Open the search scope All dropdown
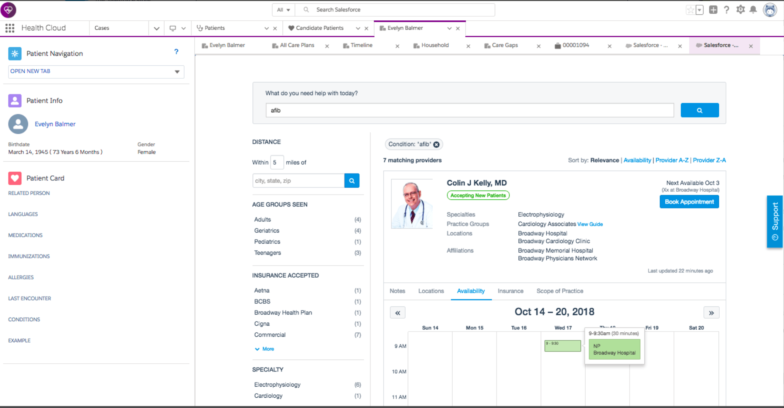 click(283, 10)
